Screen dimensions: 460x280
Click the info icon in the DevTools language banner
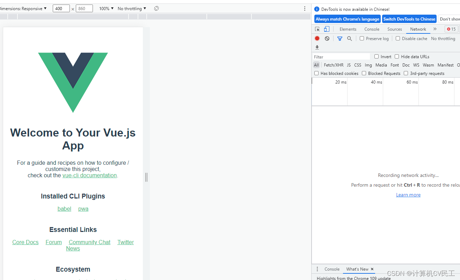click(317, 9)
